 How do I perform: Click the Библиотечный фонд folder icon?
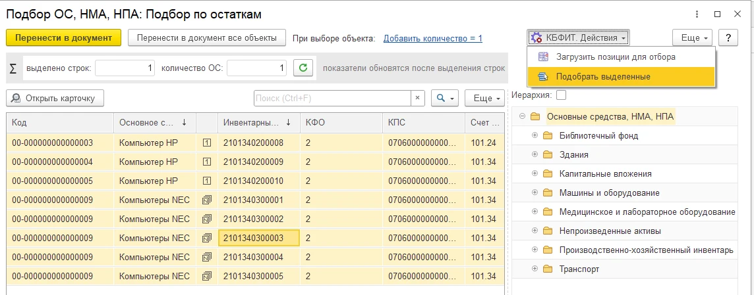tap(547, 136)
